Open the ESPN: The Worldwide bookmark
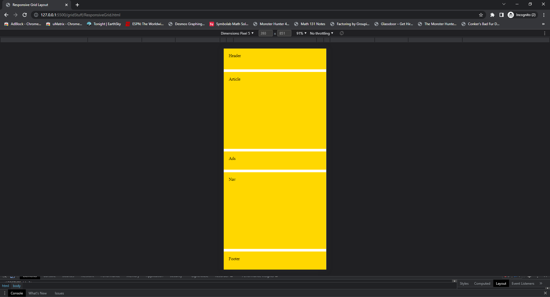Image resolution: width=550 pixels, height=297 pixels. 145,24
